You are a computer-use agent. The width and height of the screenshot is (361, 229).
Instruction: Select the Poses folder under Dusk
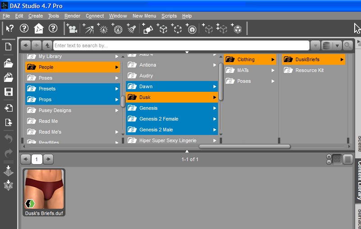250,81
